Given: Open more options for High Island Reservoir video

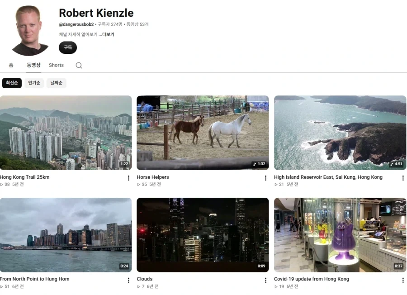Looking at the screenshot, I should pyautogui.click(x=403, y=178).
